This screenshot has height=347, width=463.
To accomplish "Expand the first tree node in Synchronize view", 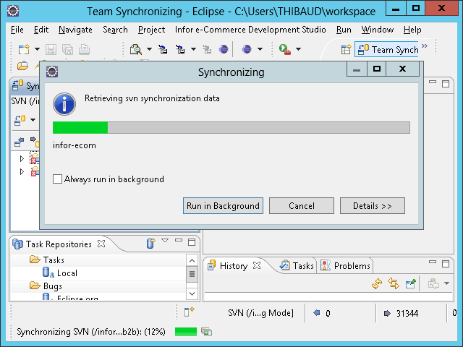I will click(x=22, y=158).
